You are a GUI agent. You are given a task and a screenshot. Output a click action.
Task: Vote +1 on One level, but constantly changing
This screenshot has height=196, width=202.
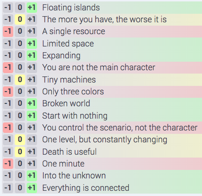pyautogui.click(x=32, y=140)
